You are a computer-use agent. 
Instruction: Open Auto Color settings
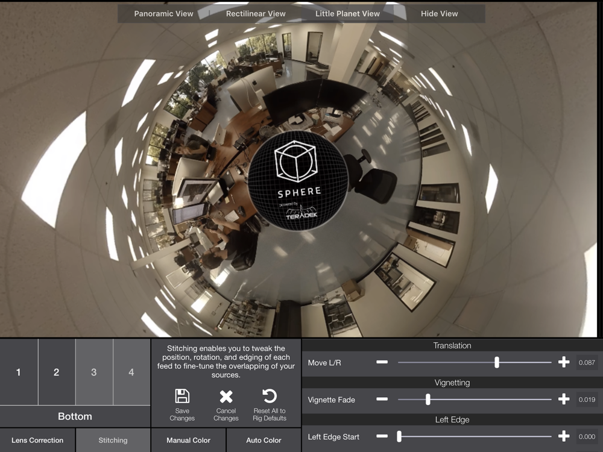click(264, 440)
